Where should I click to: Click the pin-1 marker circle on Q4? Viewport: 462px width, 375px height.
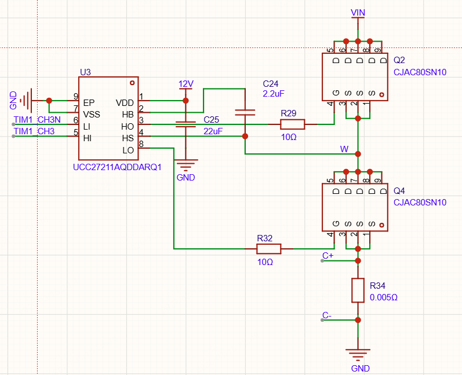coord(382,225)
